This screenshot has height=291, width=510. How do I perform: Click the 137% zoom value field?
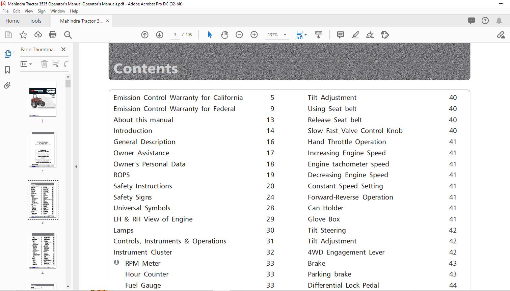tap(273, 35)
